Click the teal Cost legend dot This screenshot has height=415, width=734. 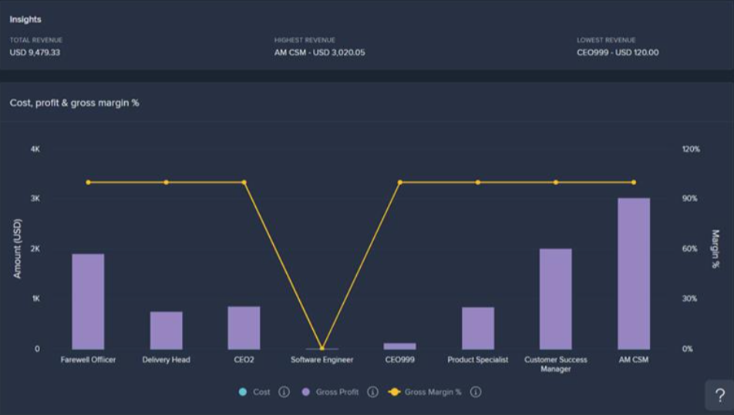[x=243, y=392]
